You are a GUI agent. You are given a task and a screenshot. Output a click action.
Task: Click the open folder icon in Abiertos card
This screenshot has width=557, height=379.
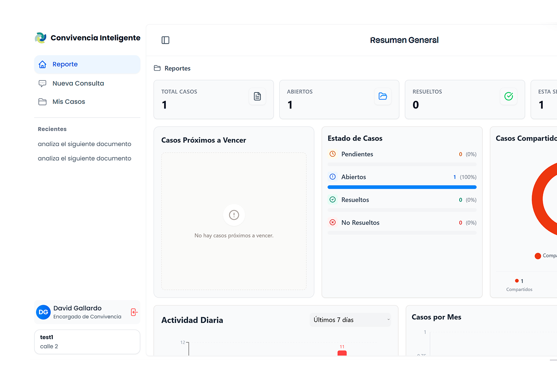tap(383, 96)
